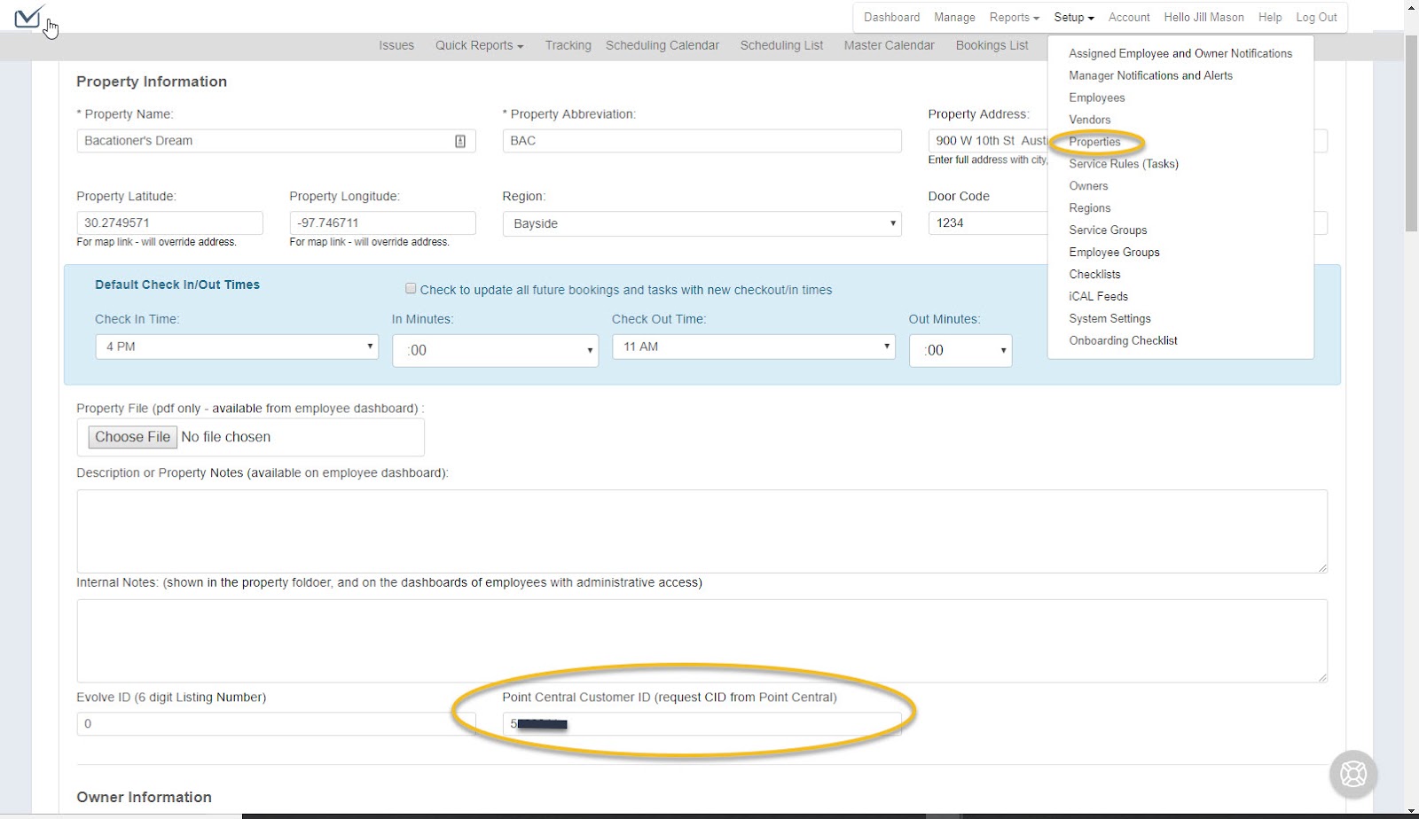
Task: Open System Settings from the Setup menu
Action: pyautogui.click(x=1109, y=318)
